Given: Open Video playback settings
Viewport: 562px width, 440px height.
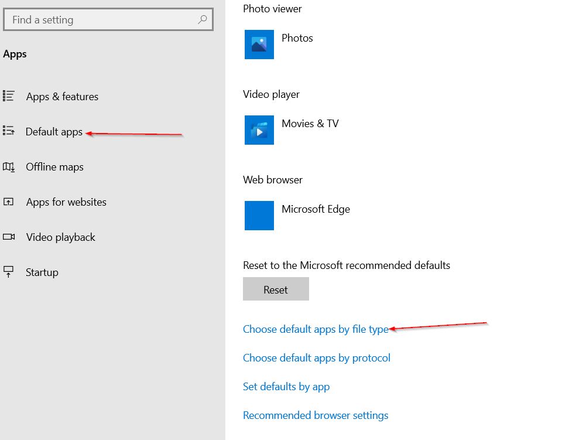Looking at the screenshot, I should [x=60, y=237].
